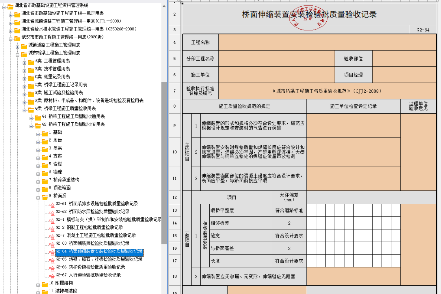This screenshot has height=294, width=441.
Task: Expand the 10 附属结构 folder node
Action: coord(38,285)
